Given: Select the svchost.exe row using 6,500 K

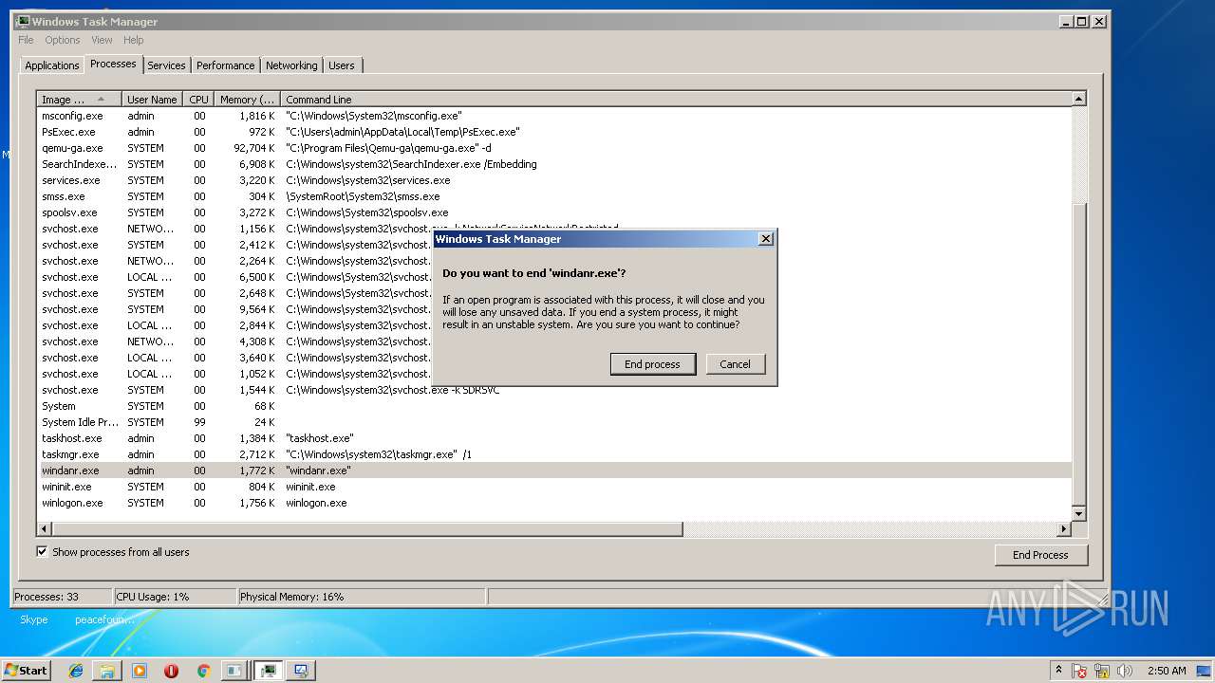Looking at the screenshot, I should 554,277.
